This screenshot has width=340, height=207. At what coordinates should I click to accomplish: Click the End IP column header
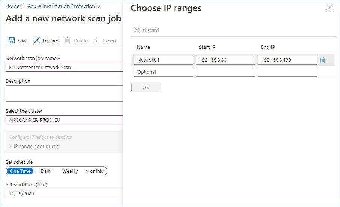[x=268, y=47]
